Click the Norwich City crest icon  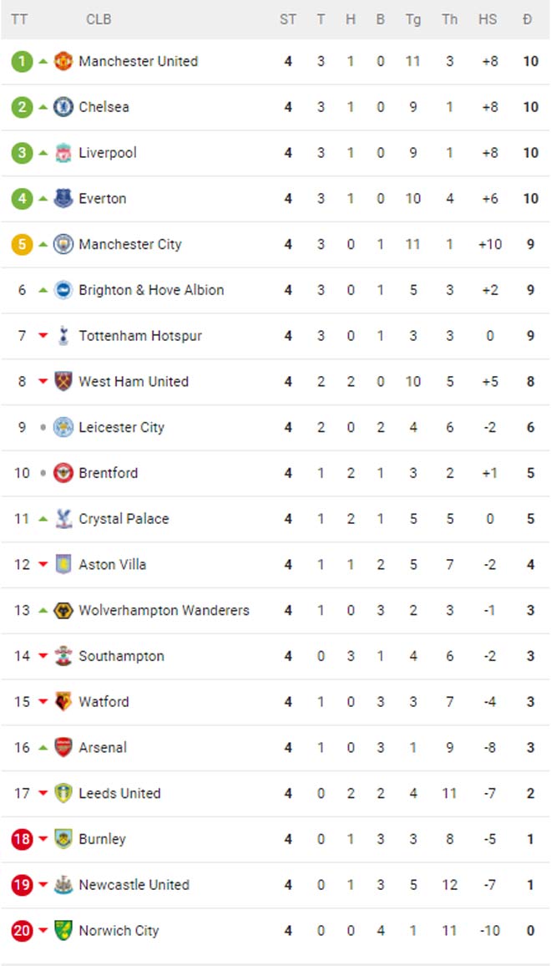63,930
